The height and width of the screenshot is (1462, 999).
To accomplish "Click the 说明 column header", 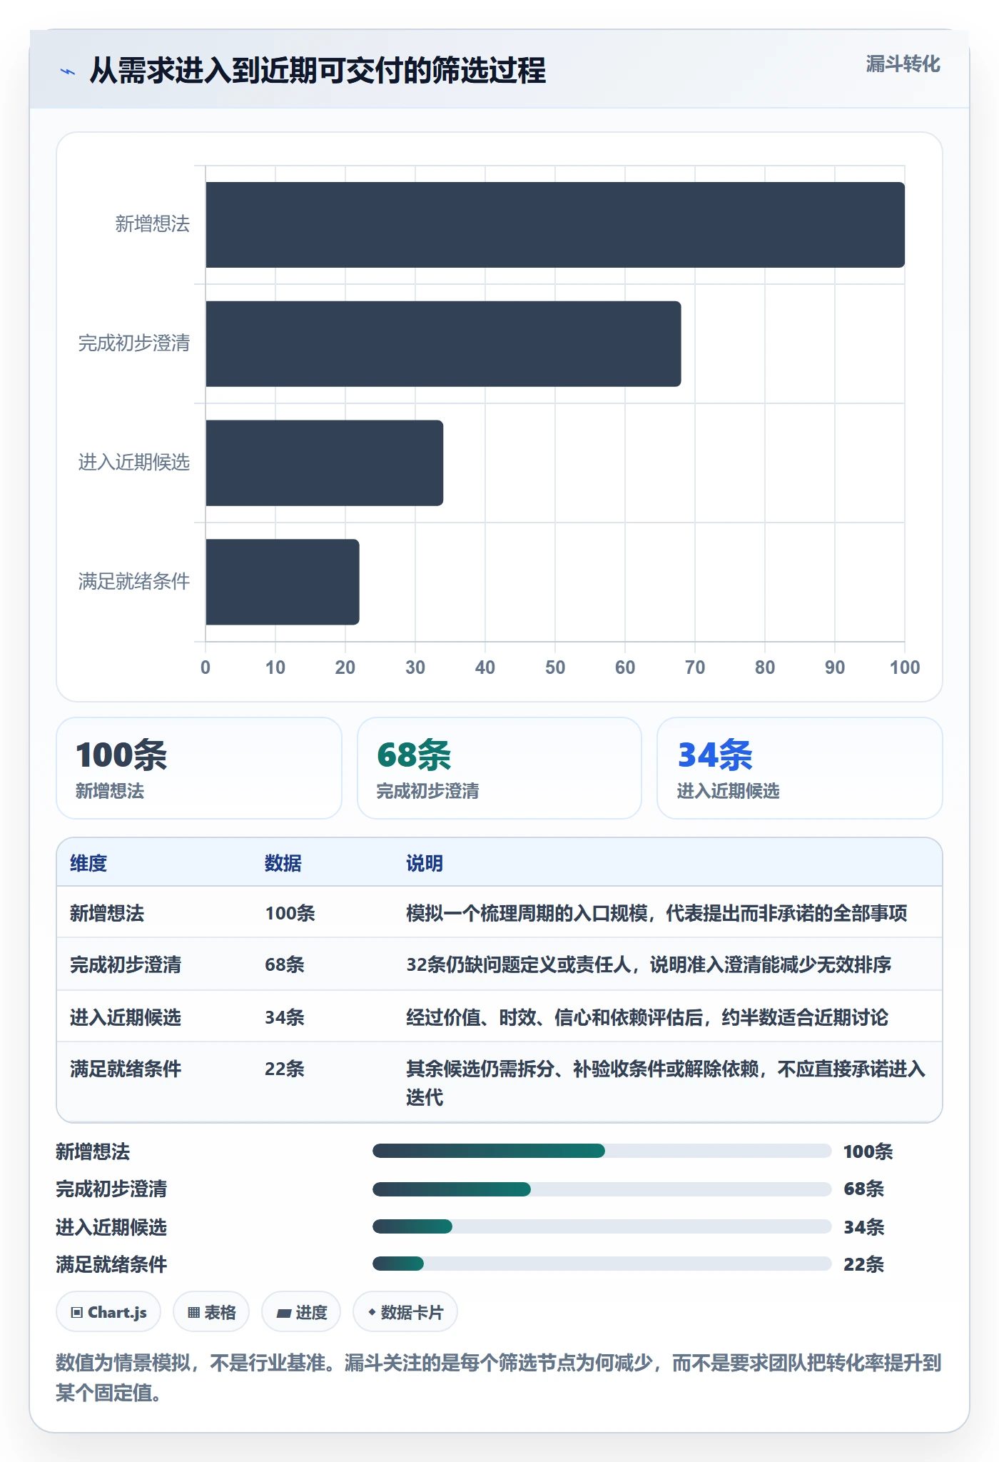I will [425, 863].
